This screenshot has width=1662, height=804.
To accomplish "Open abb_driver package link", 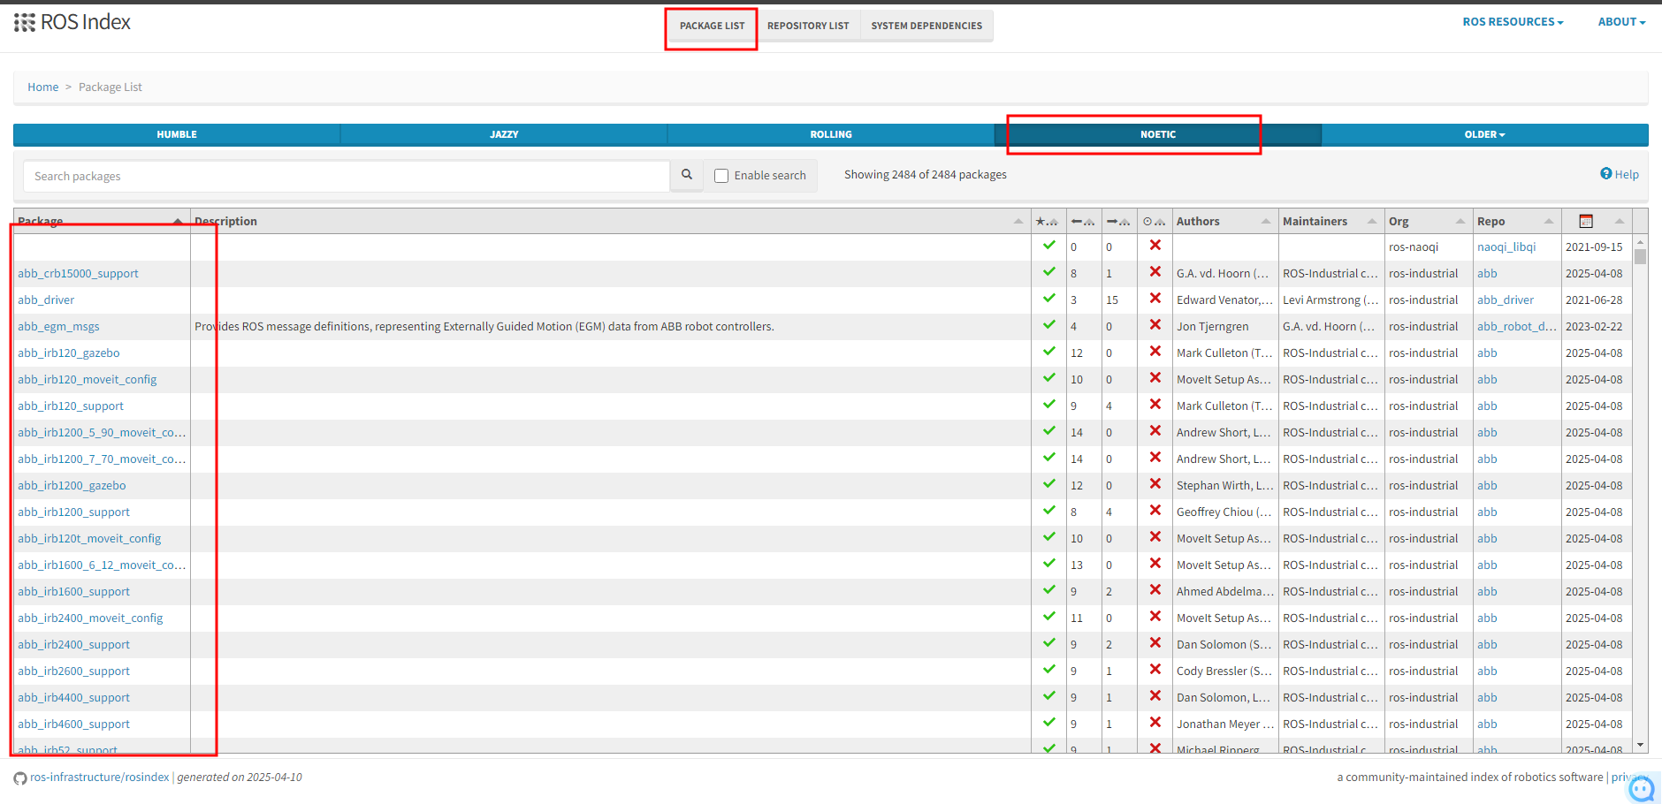I will [46, 300].
